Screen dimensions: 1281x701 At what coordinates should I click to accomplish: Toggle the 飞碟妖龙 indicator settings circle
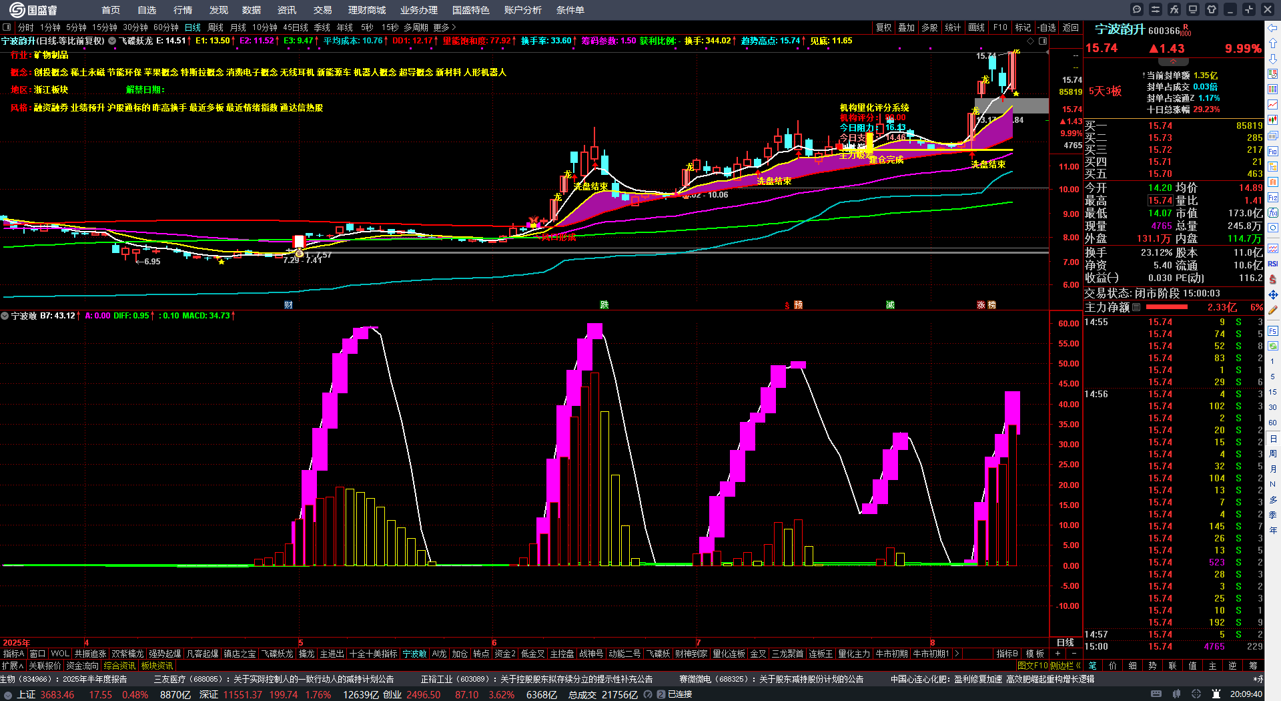click(x=112, y=41)
